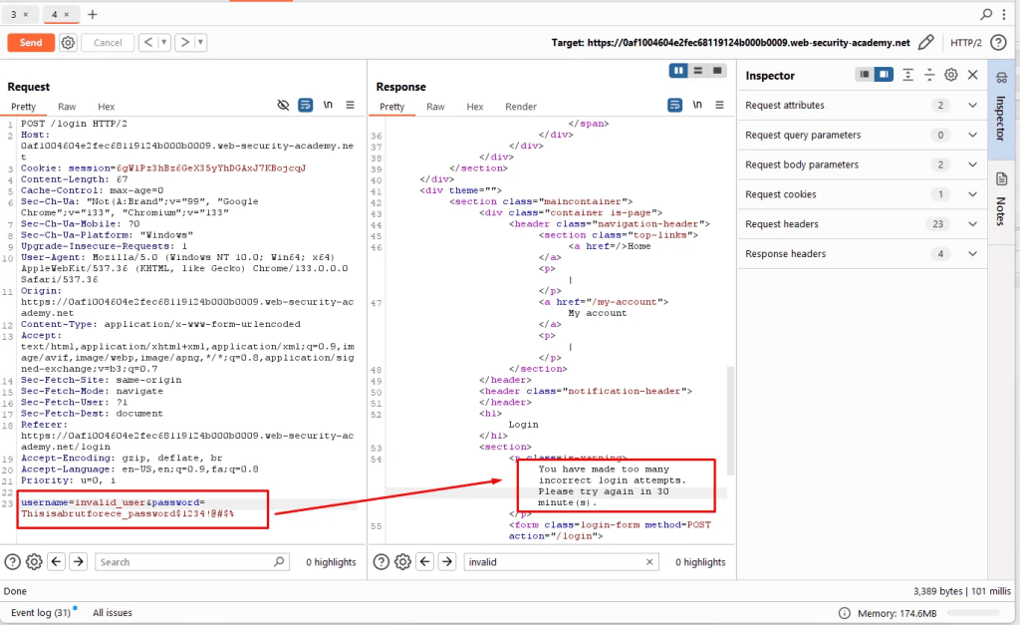Add a new Repeater tab

click(x=93, y=15)
